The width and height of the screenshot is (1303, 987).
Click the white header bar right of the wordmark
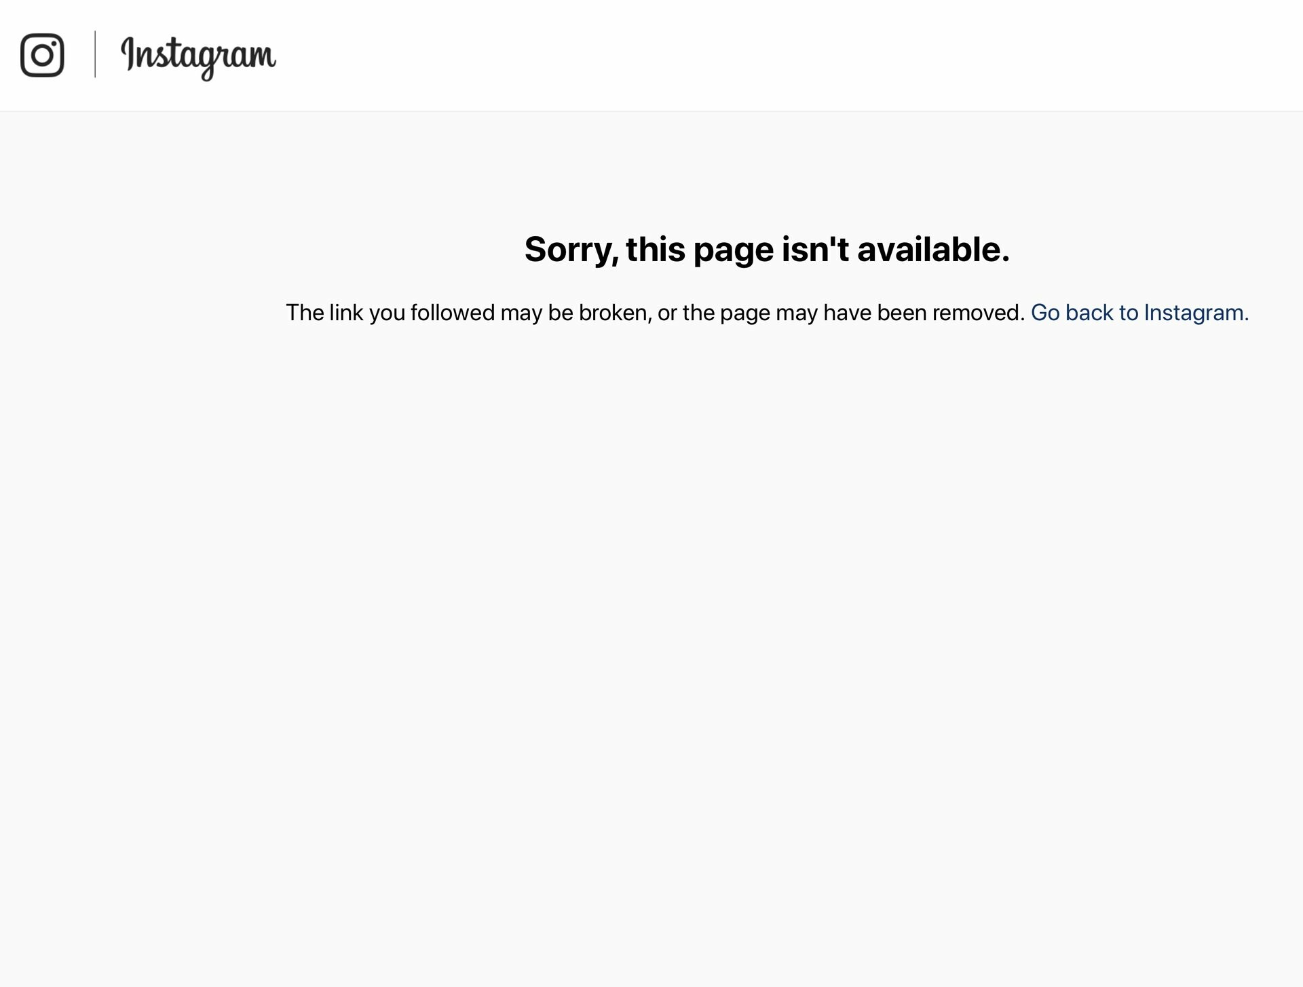pos(787,55)
